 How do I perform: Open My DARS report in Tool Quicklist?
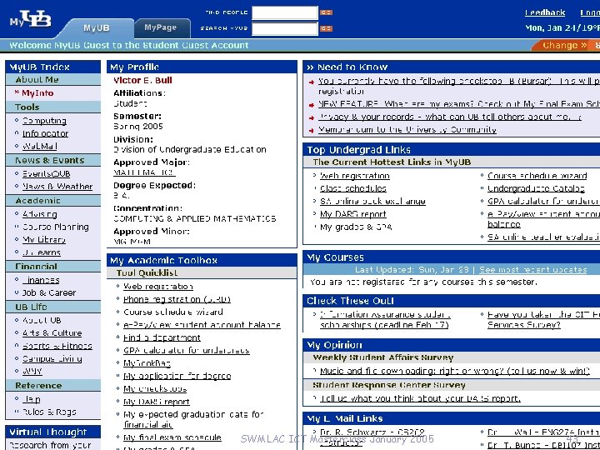[x=157, y=402]
